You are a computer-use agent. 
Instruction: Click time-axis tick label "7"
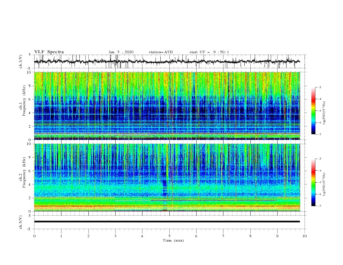pos(223,236)
